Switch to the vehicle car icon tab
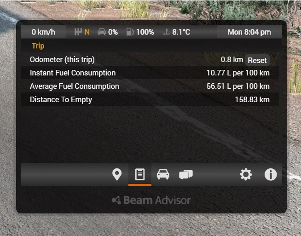Screen dimensions: 301x236 coord(163,174)
